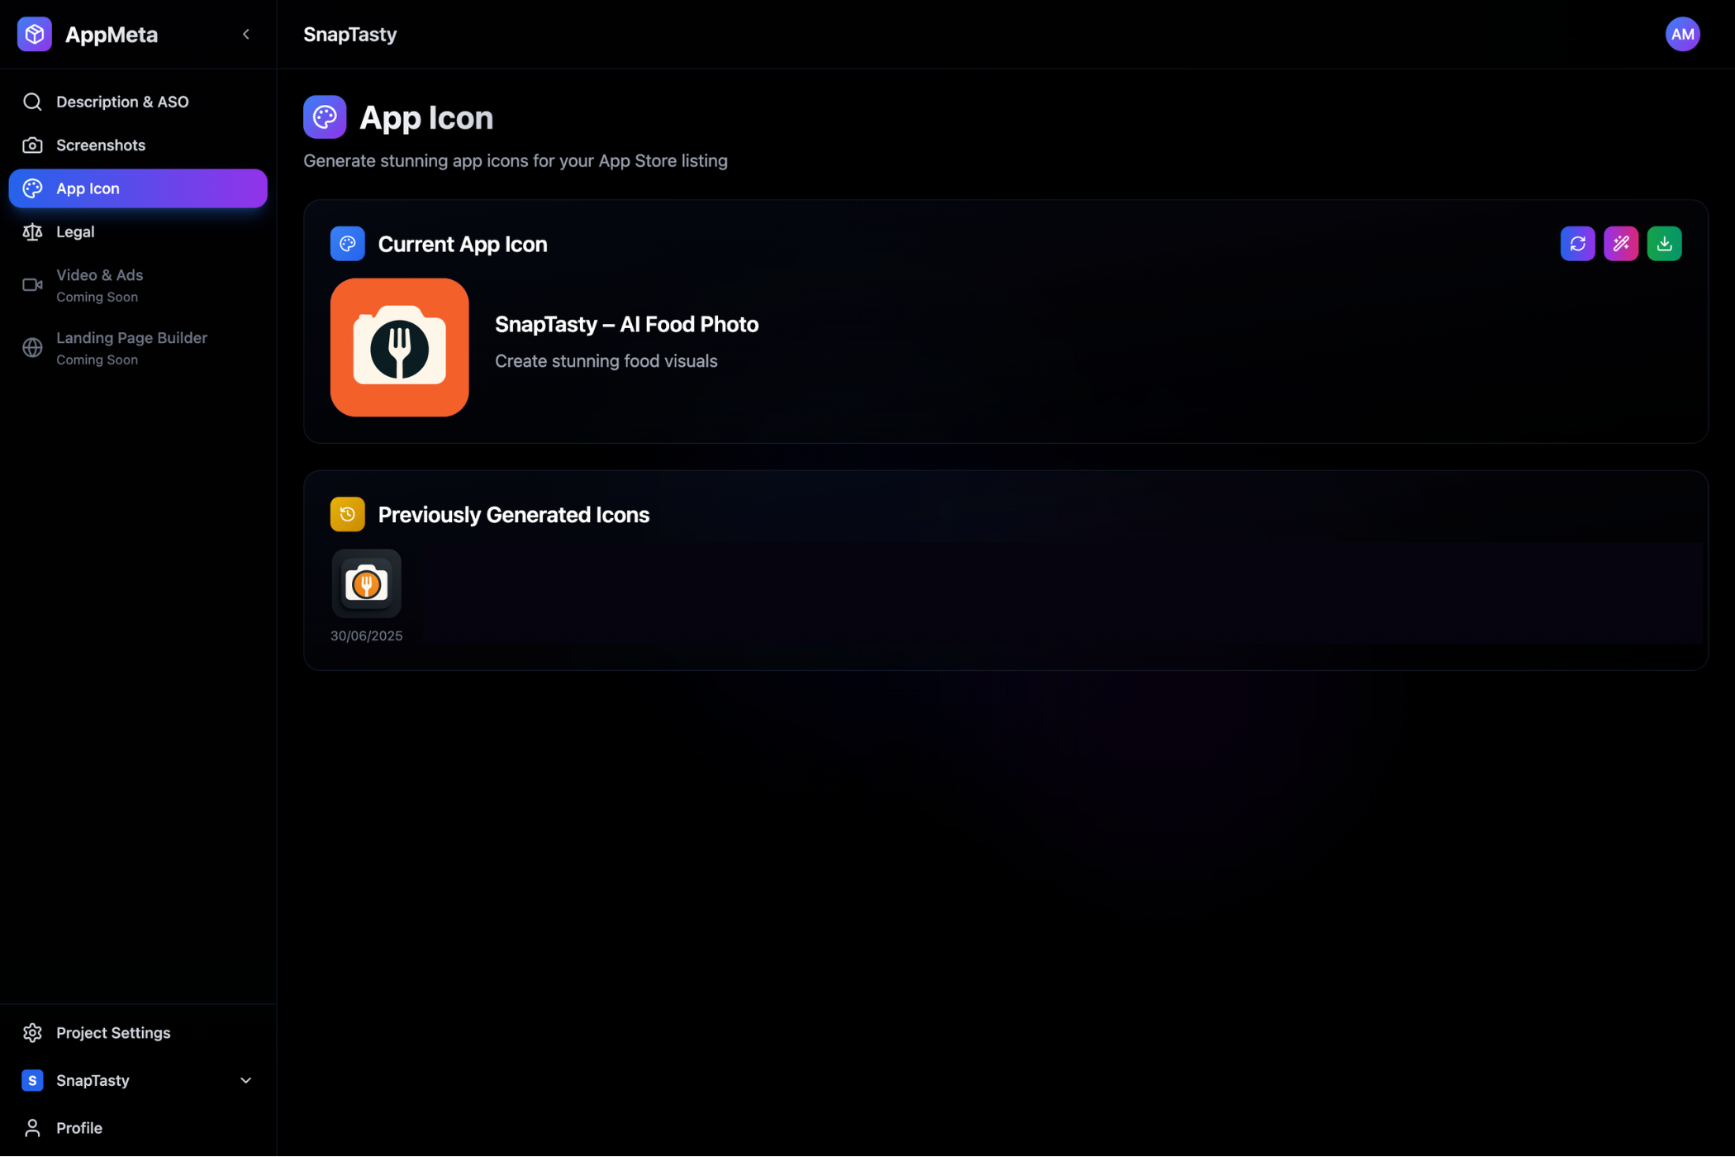Click the AppMeta cube logo

(x=35, y=35)
